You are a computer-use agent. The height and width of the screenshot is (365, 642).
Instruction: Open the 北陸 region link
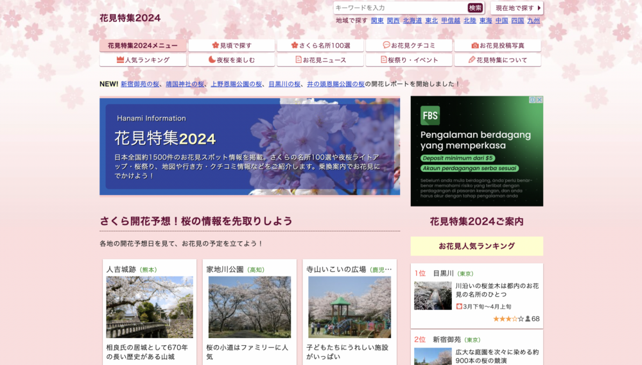pos(470,21)
